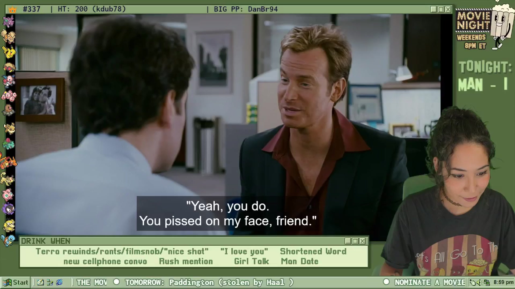Viewport: 515px width, 289px height.
Task: Click the "BIG PP: DanBr94" title text
Action: pyautogui.click(x=246, y=9)
